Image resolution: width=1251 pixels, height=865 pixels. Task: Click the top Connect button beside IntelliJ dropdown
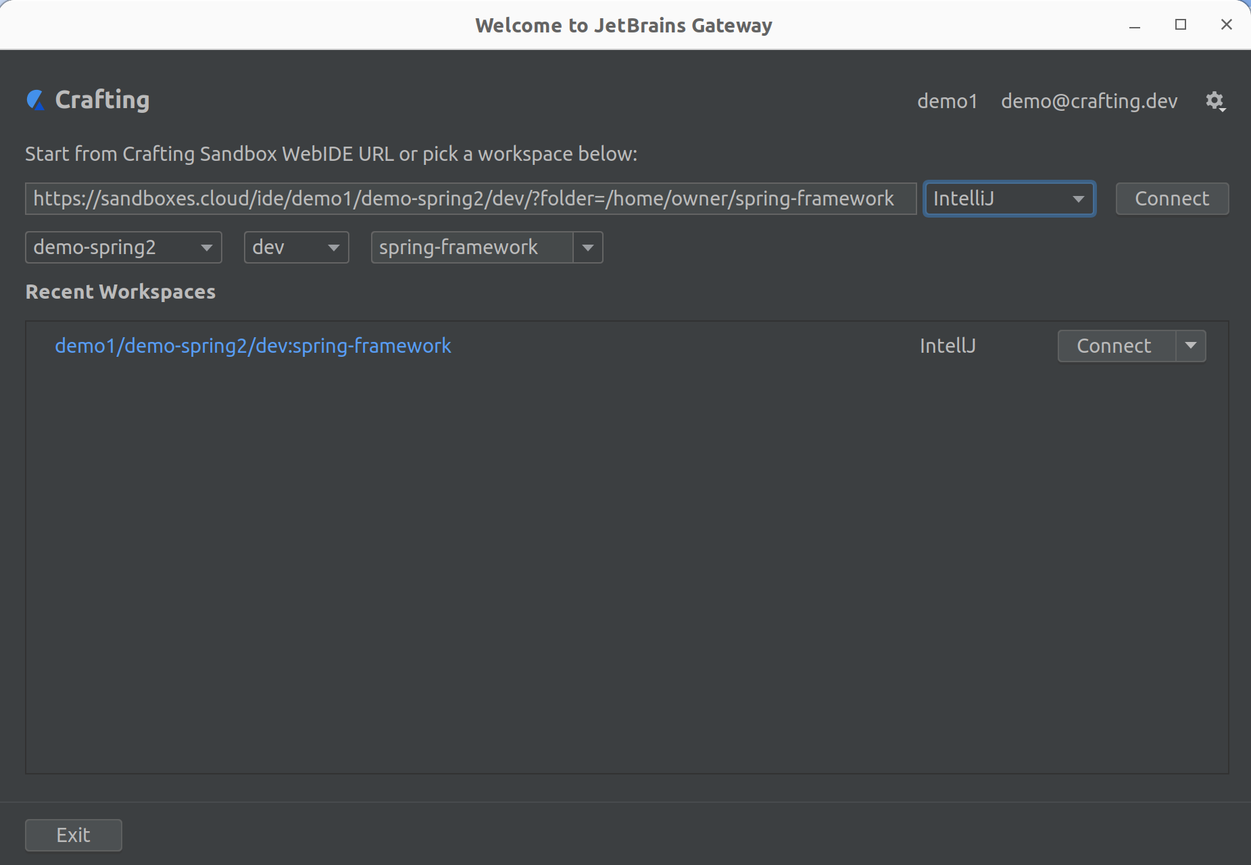[1172, 199]
